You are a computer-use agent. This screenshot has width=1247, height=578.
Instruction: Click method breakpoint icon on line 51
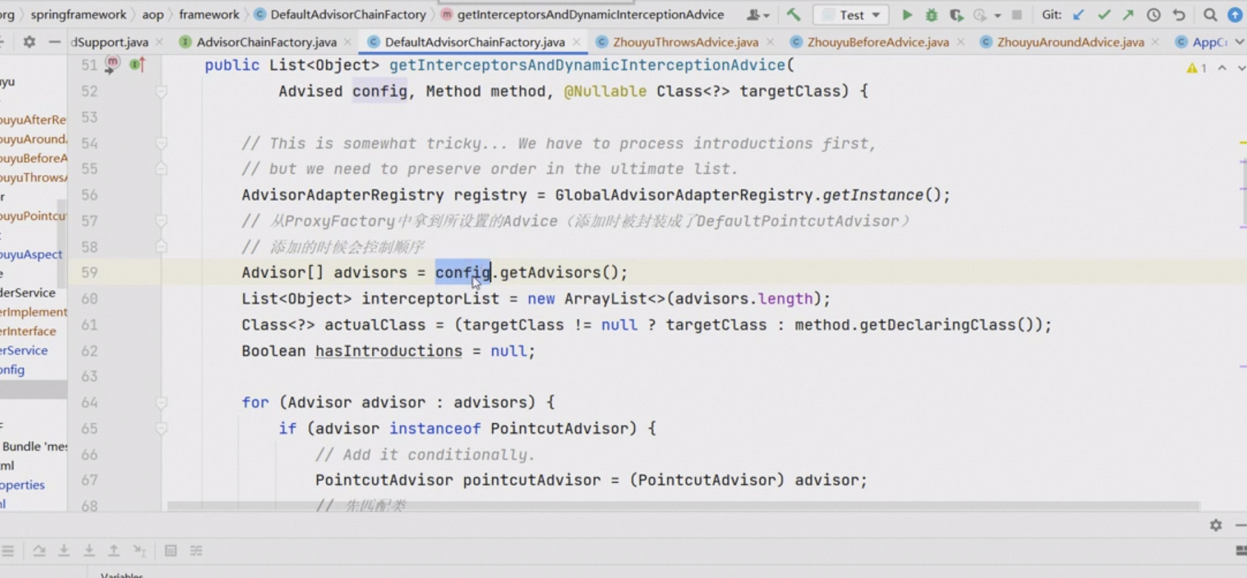[x=112, y=64]
